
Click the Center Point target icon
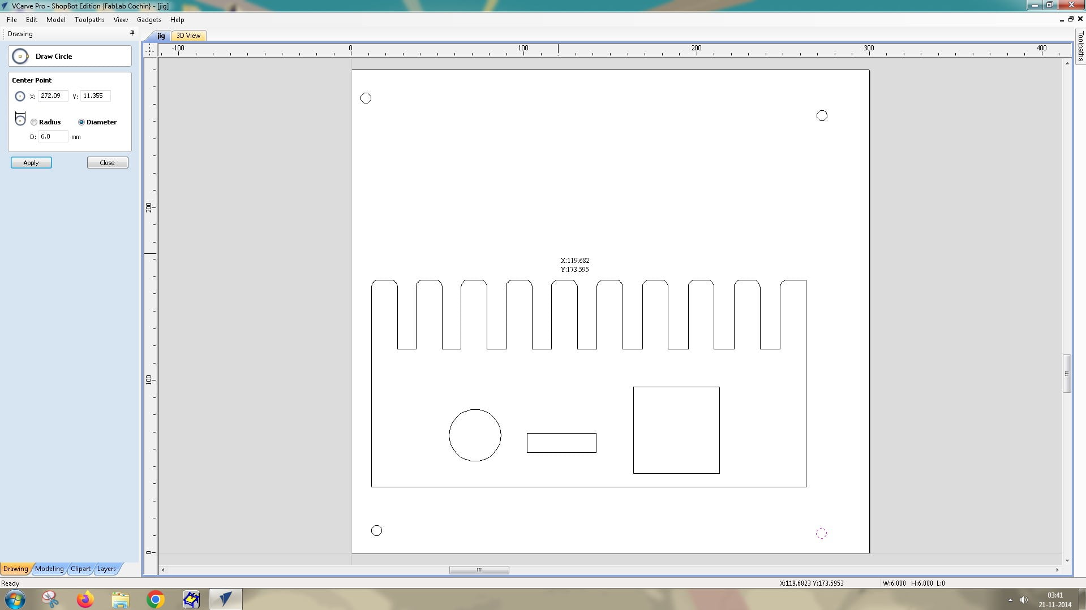(20, 96)
